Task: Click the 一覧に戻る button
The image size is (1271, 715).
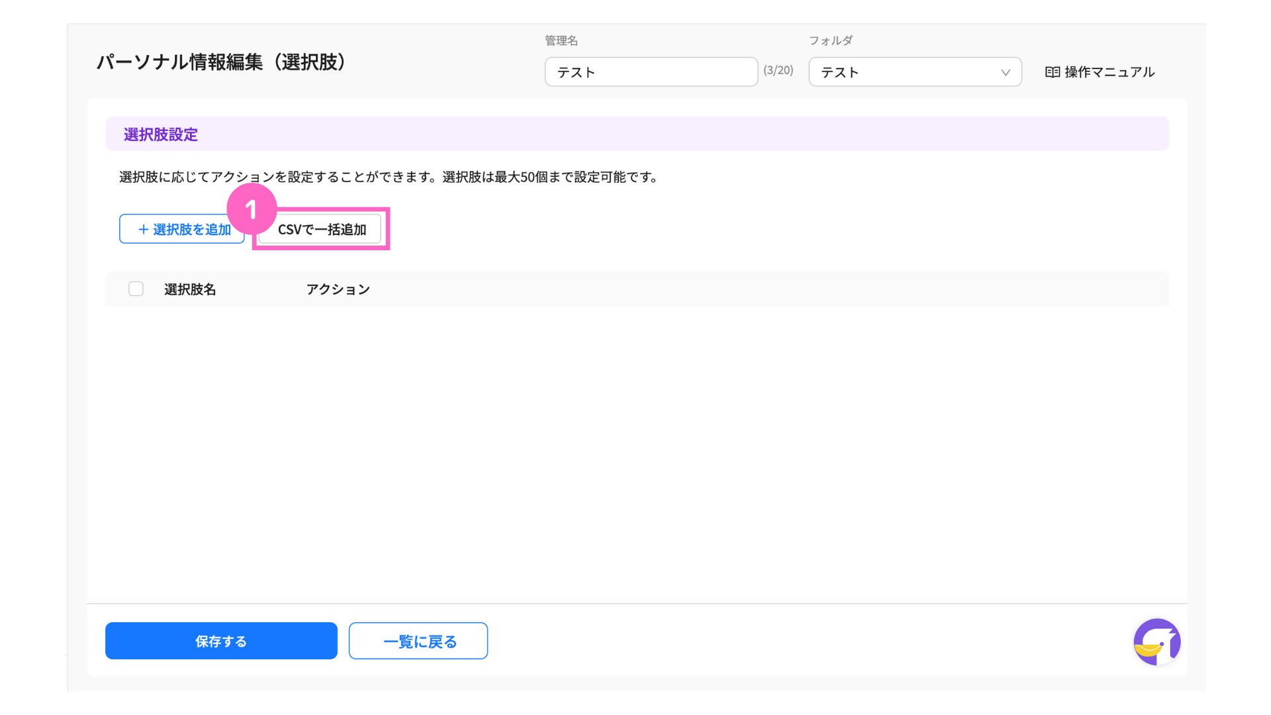Action: [418, 641]
